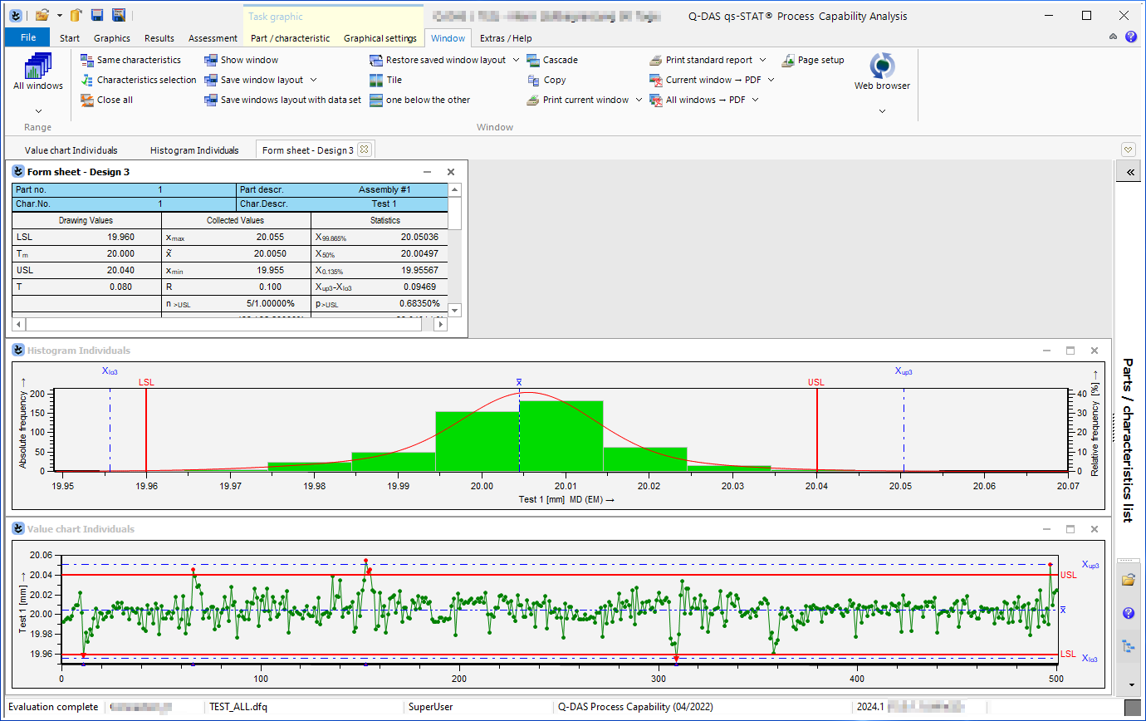The width and height of the screenshot is (1146, 721).
Task: Open the window tabs list dropdown
Action: click(x=1128, y=150)
